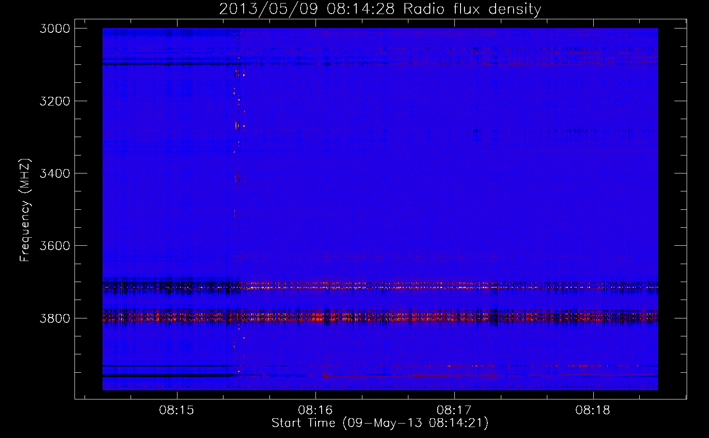This screenshot has width=709, height=438.
Task: Click the 08:16 time axis label
Action: pyautogui.click(x=316, y=410)
